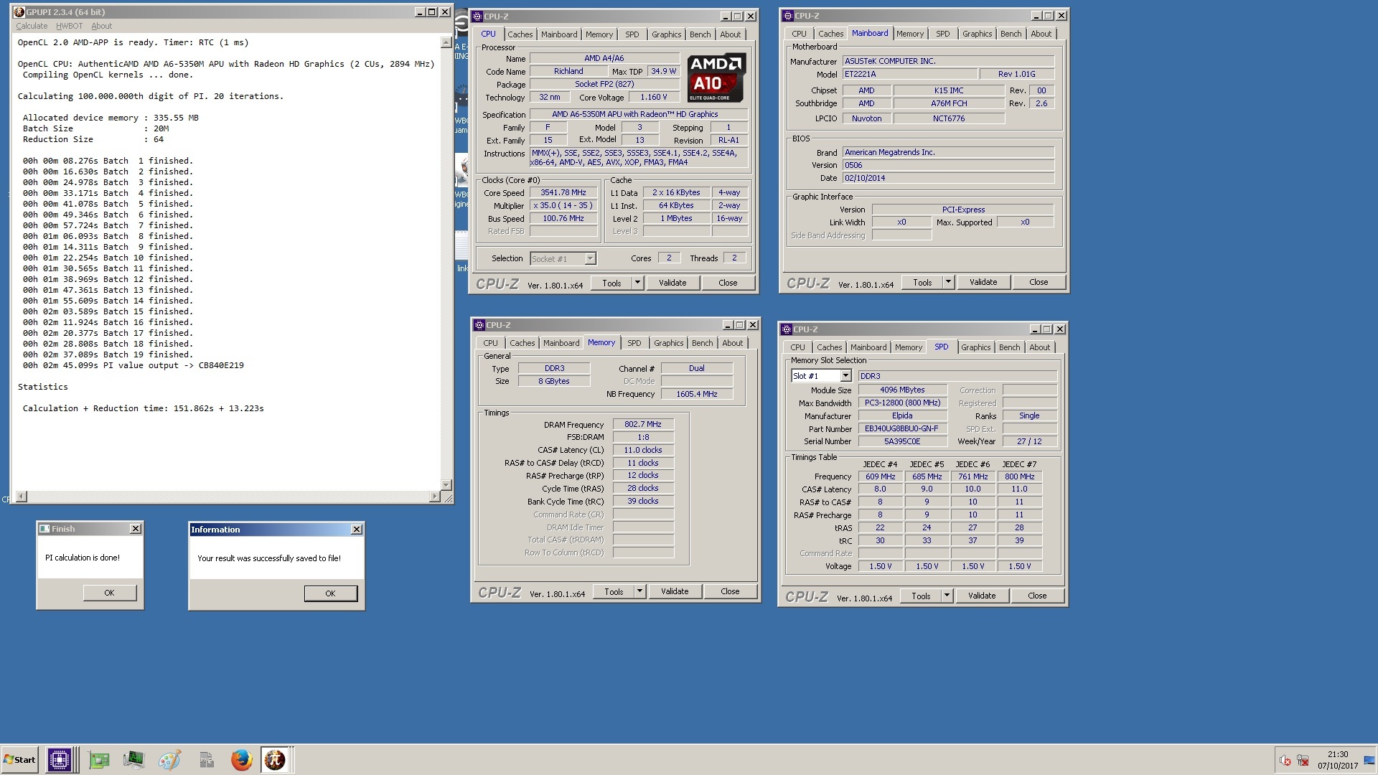This screenshot has height=775, width=1378.
Task: Click the Multiplier value x 35.0
Action: tap(564, 205)
